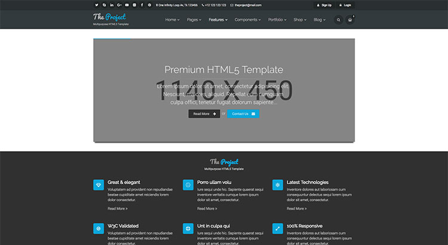This screenshot has height=245, width=448.
Task: Open the Twitter social link icon
Action: 96,5
